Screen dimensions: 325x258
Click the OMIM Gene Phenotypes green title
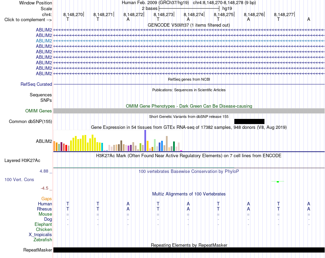click(x=189, y=106)
